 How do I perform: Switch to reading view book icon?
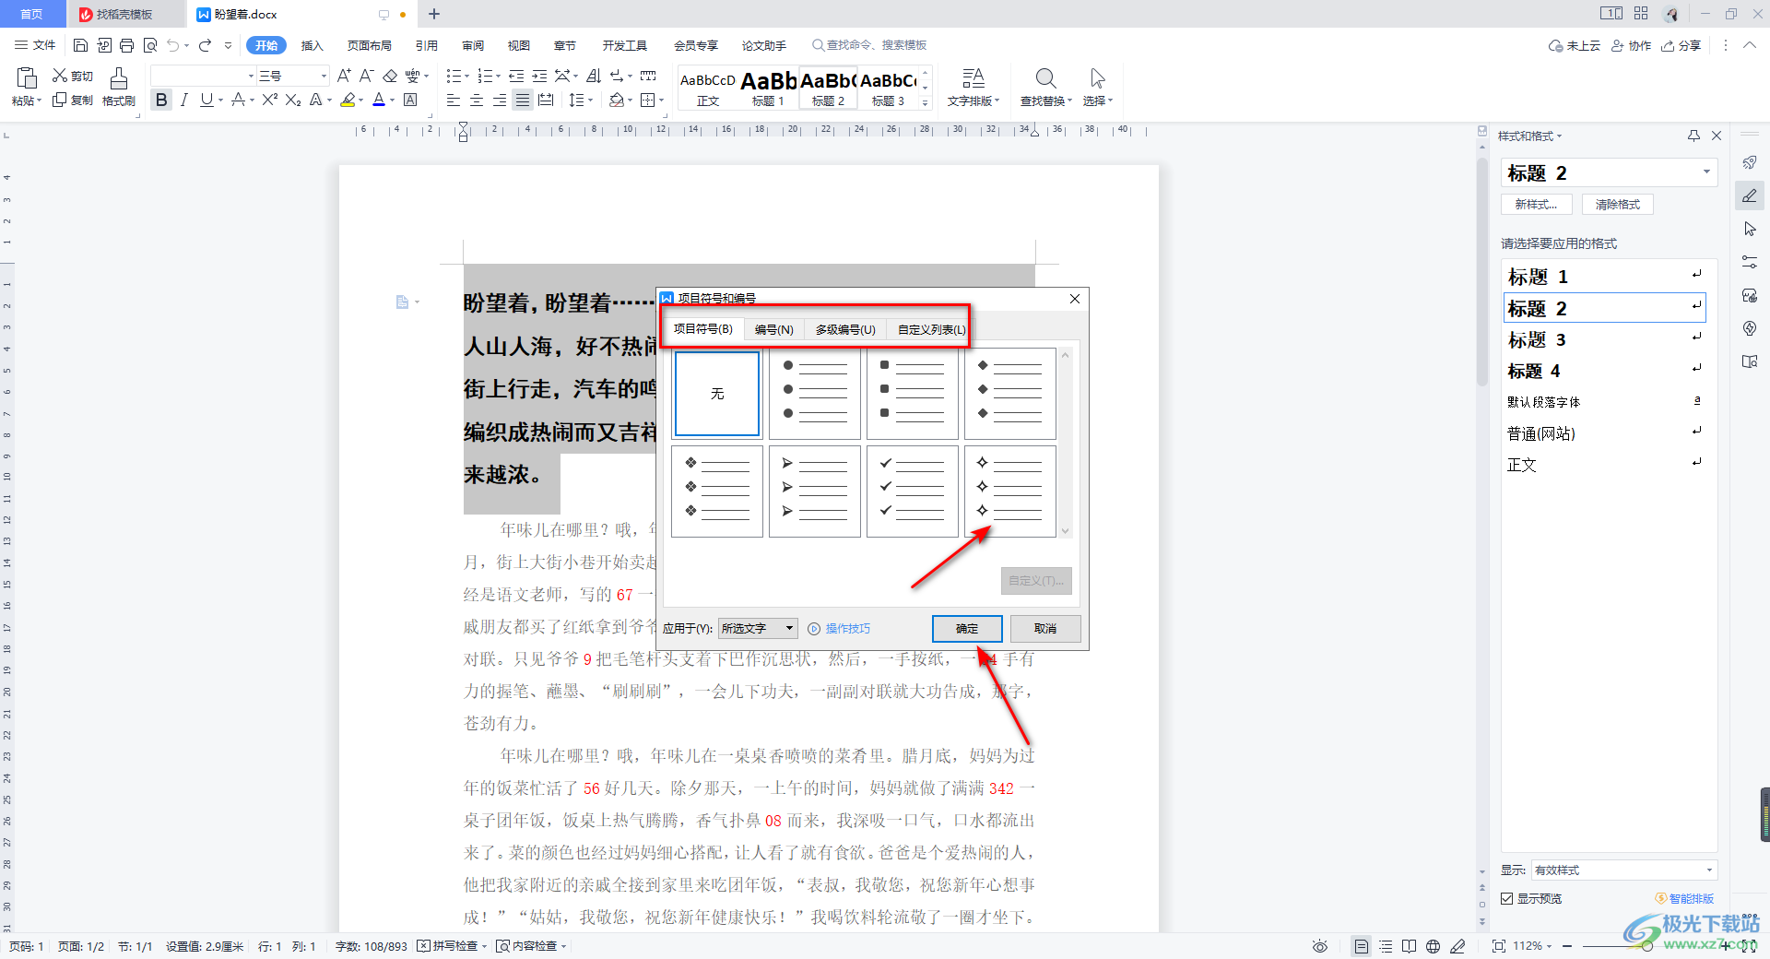pos(1409,946)
